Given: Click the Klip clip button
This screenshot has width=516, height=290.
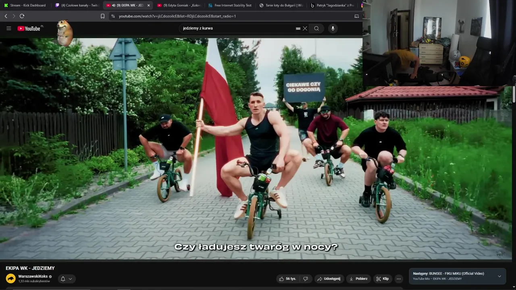Looking at the screenshot, I should point(383,279).
